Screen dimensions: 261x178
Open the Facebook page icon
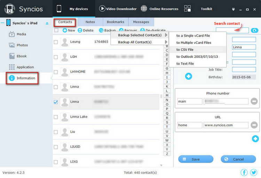pos(244,172)
